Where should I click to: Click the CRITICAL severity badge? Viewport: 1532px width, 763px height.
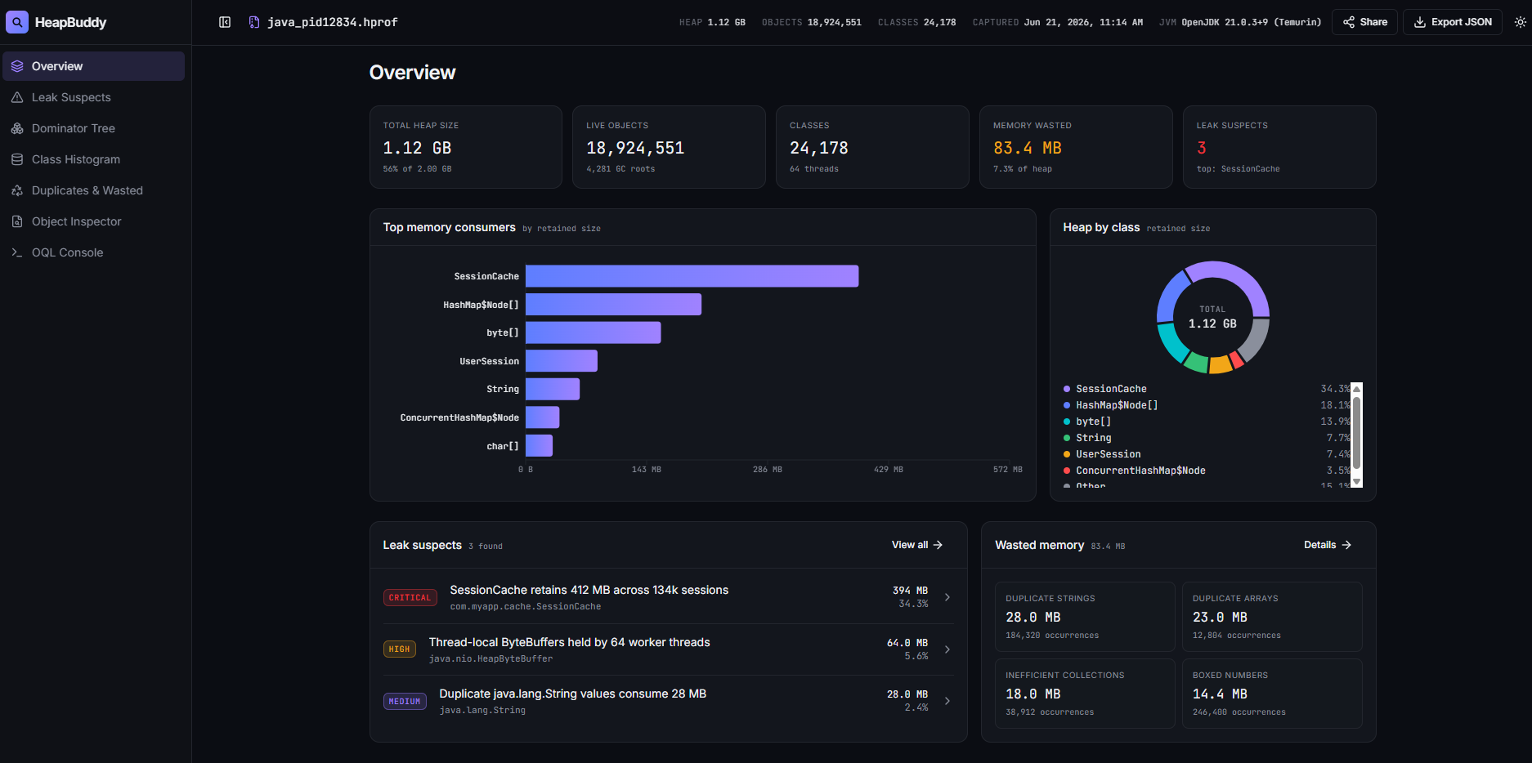click(410, 598)
